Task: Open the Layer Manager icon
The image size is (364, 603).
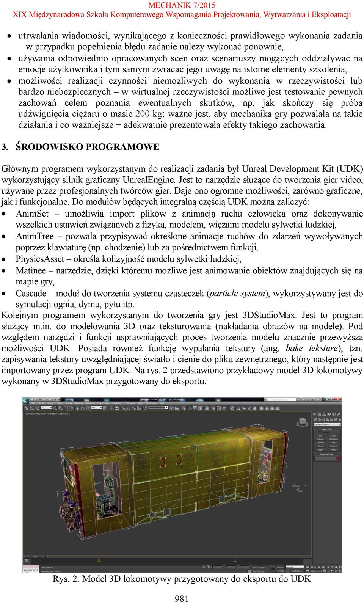Action: point(184,408)
